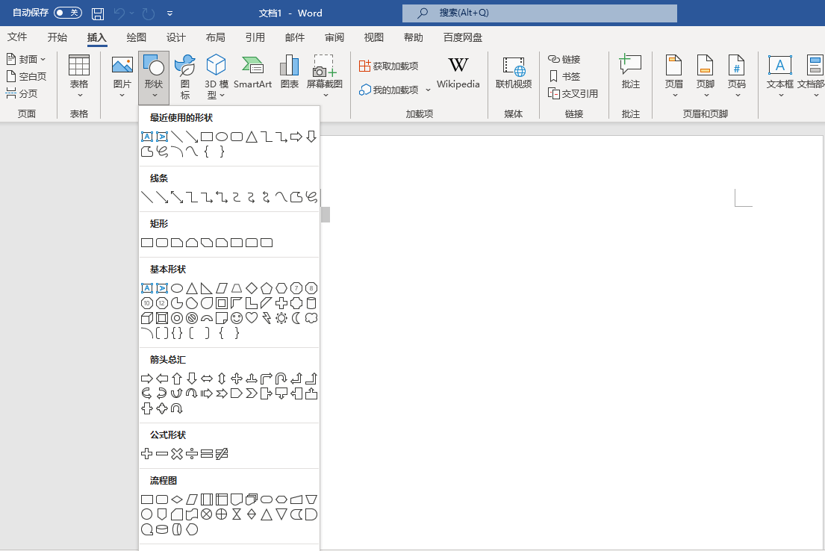Pick the lightning bolt shape

click(267, 318)
